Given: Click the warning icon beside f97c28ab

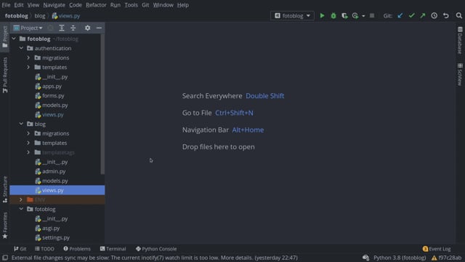Looking at the screenshot, I should pos(434,258).
